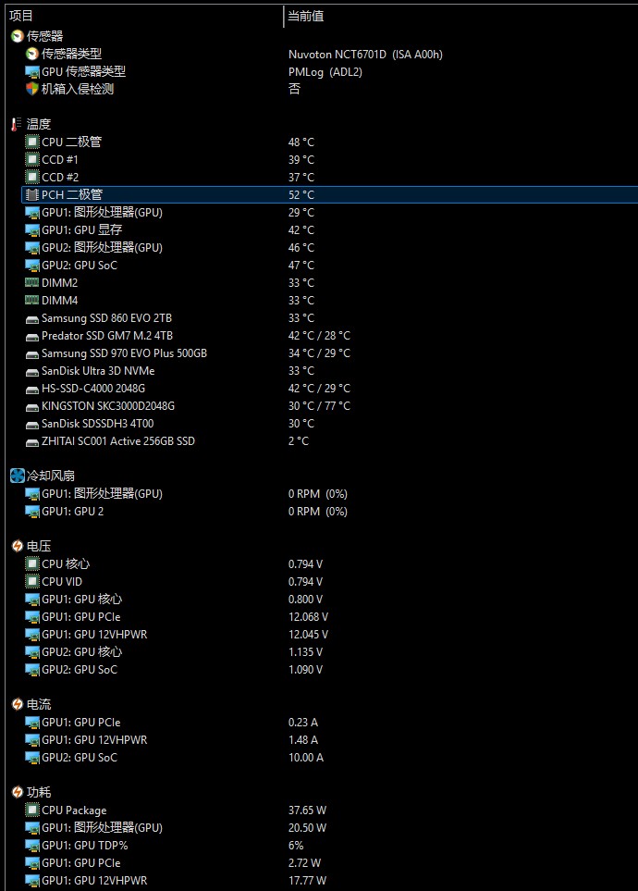Select the GPU2: 图形处理器(GPU) row label
638x891 pixels.
pos(103,248)
